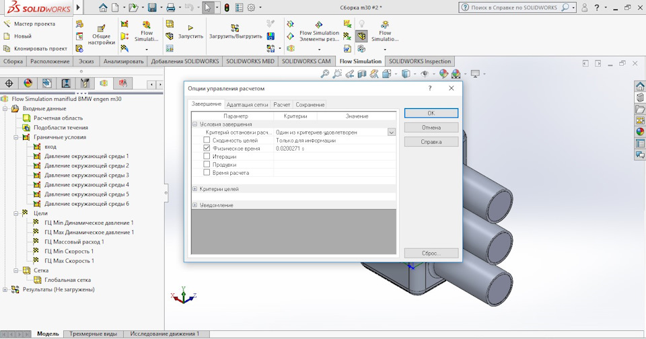
Task: Click Zoom to fit magnifier icon
Action: tap(325, 74)
